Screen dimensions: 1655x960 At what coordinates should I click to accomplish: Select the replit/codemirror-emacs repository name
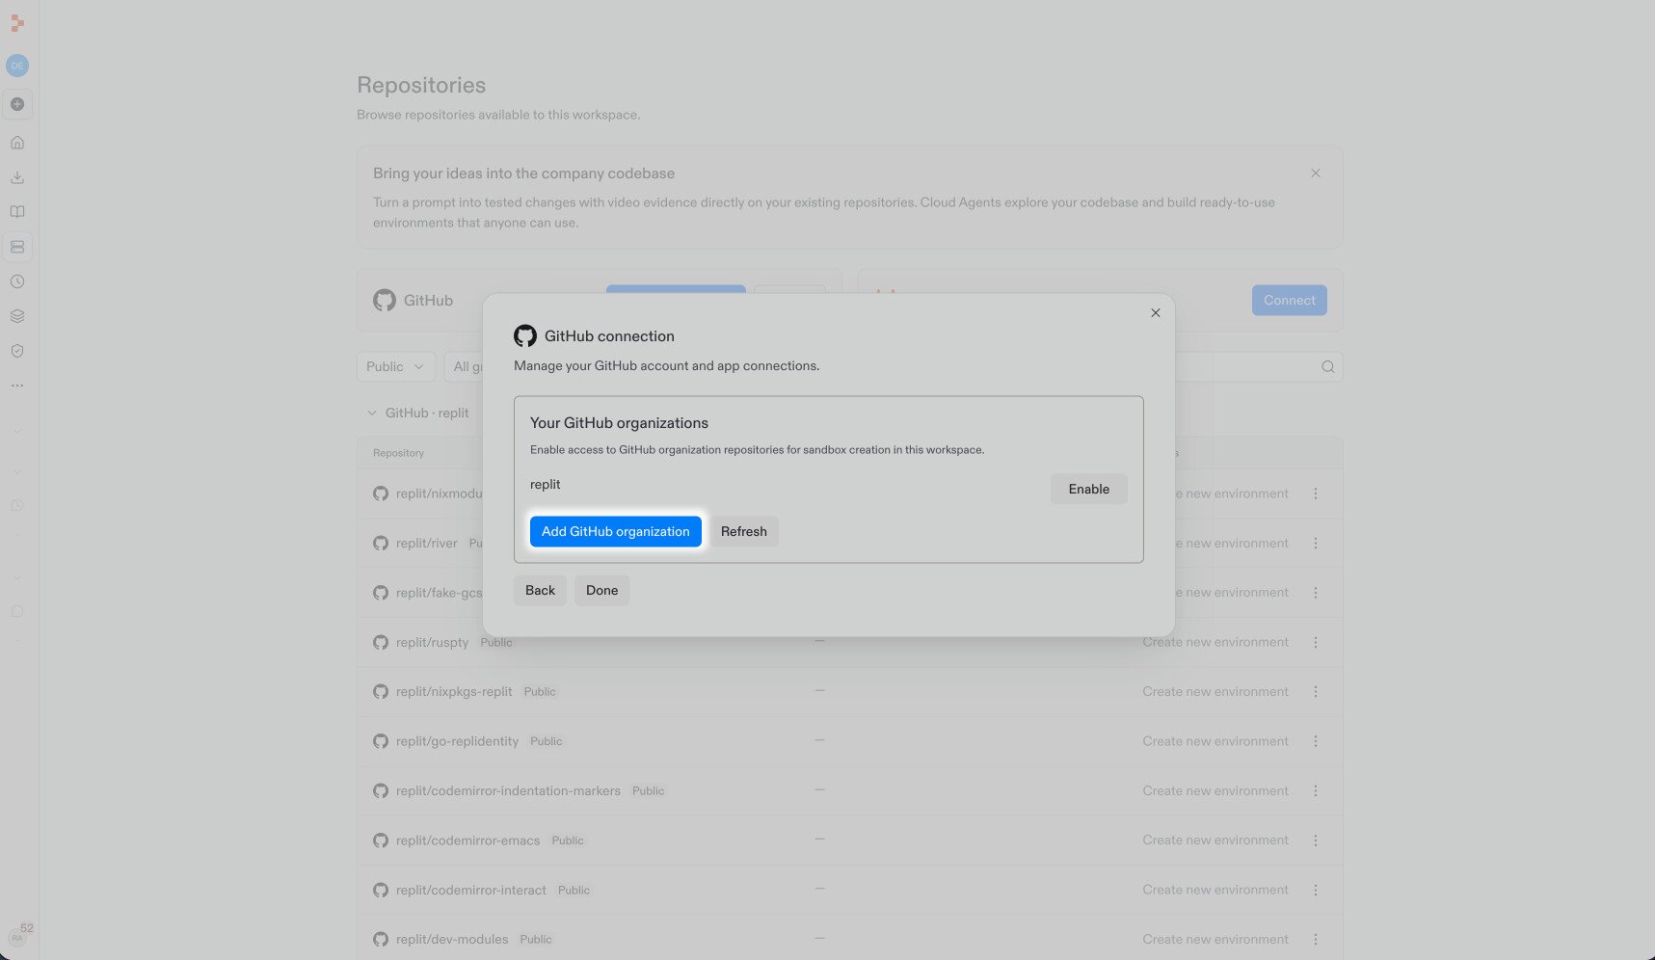[467, 840]
